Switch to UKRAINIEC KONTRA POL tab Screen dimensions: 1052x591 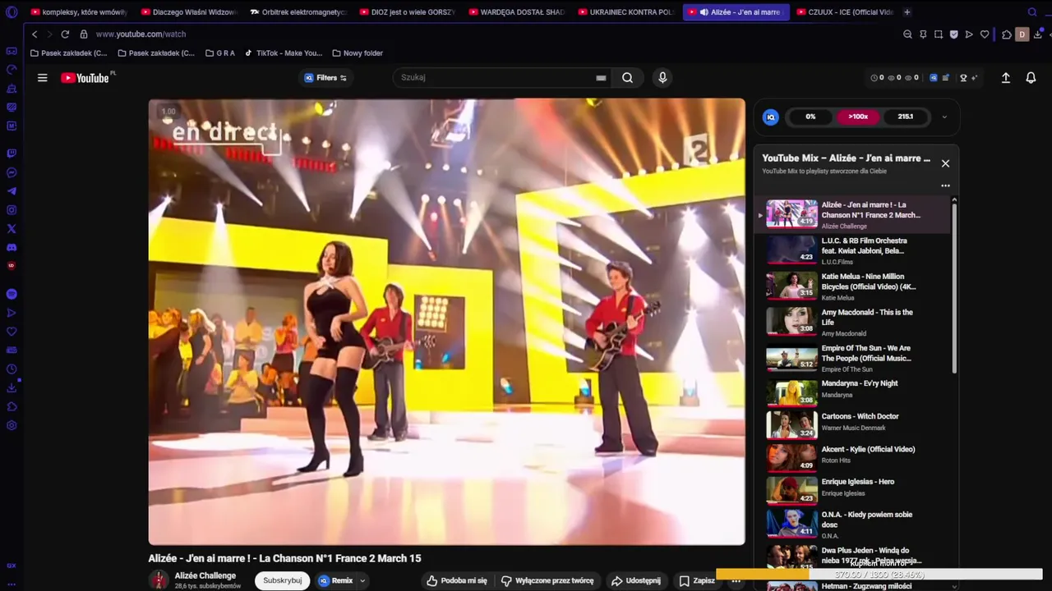626,12
